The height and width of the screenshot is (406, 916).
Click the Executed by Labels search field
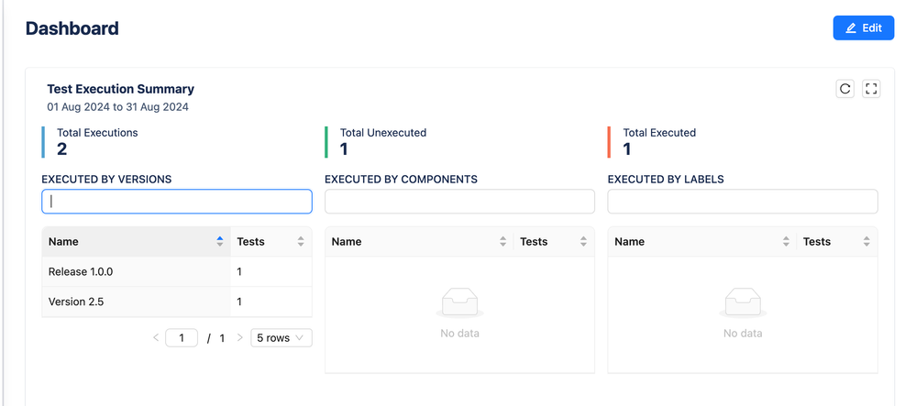(x=743, y=202)
